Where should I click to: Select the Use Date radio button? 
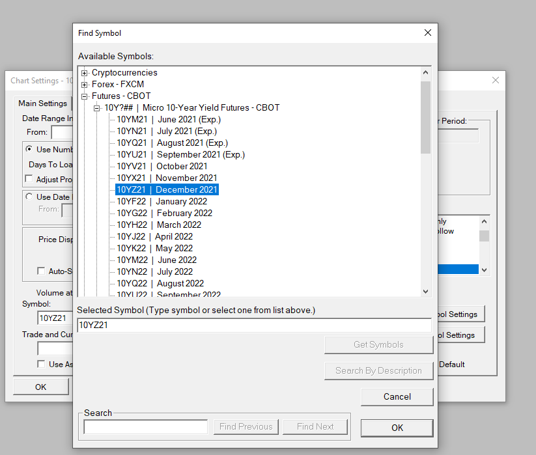[x=29, y=197]
